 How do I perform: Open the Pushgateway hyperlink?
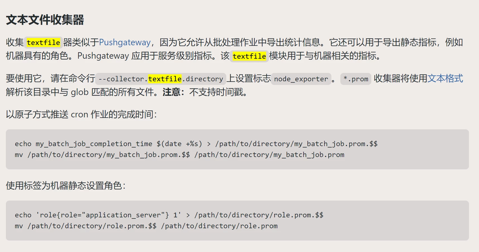click(x=125, y=42)
